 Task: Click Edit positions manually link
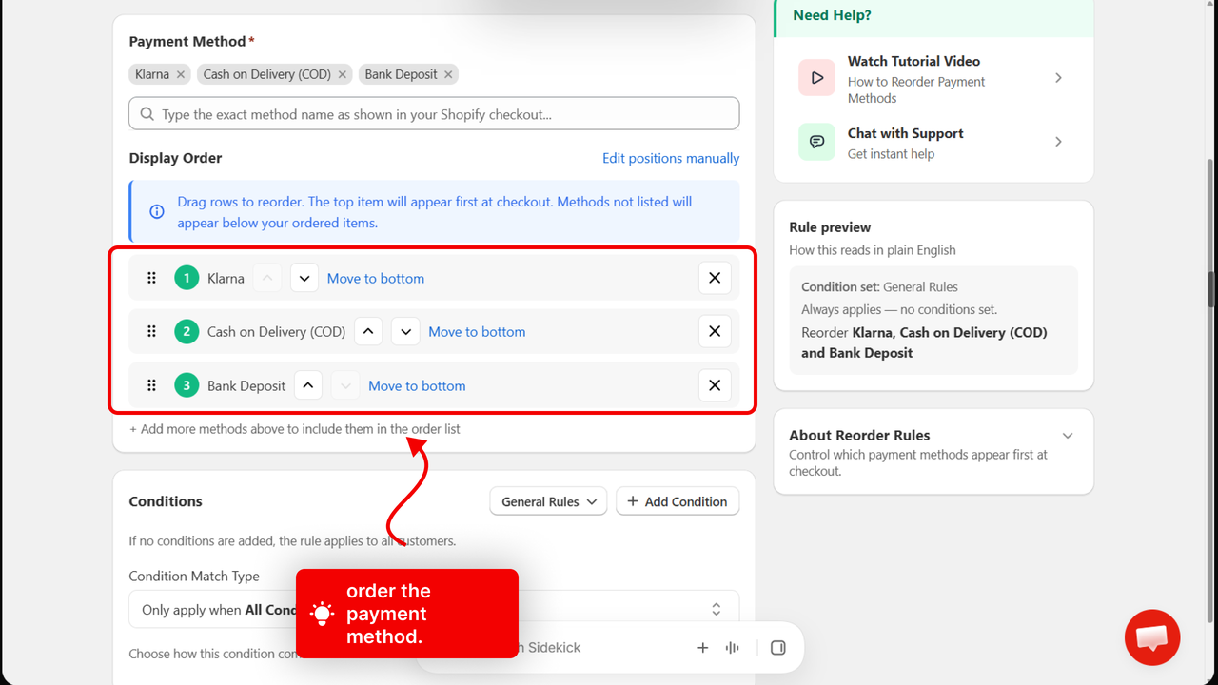tap(671, 158)
